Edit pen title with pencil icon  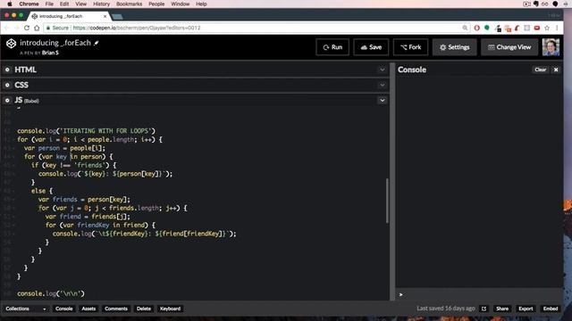(97, 43)
